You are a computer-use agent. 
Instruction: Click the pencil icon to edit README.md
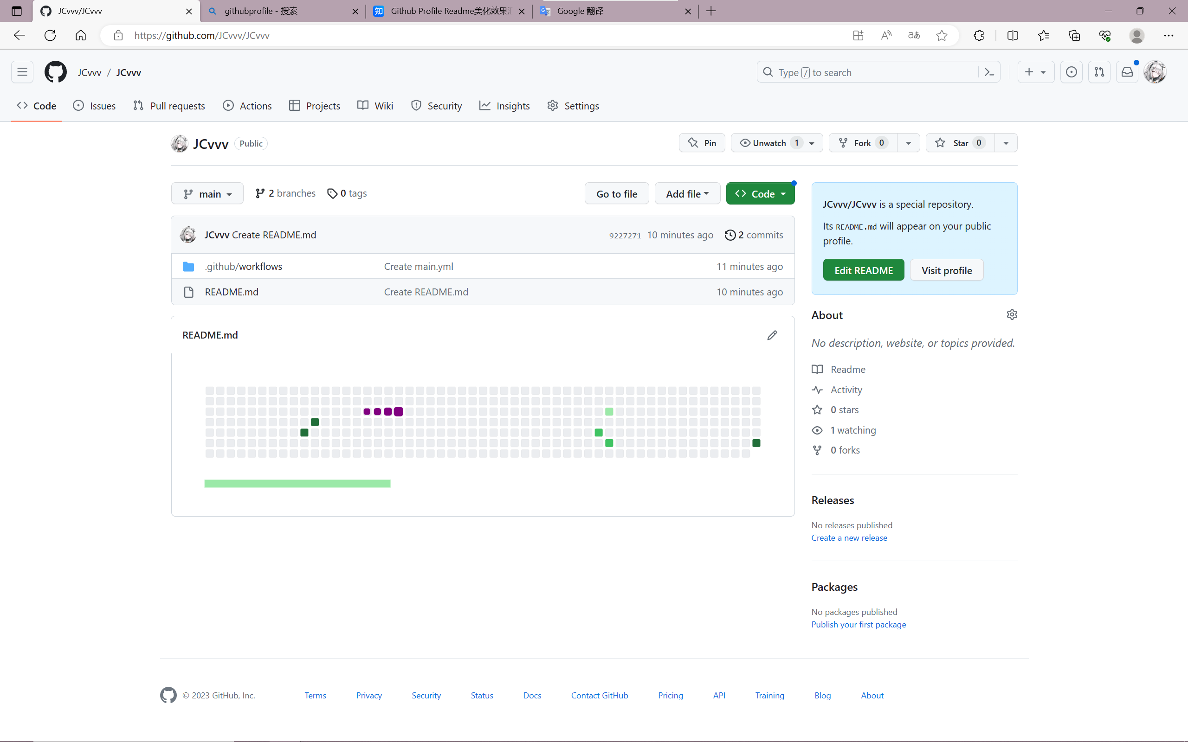click(x=772, y=335)
